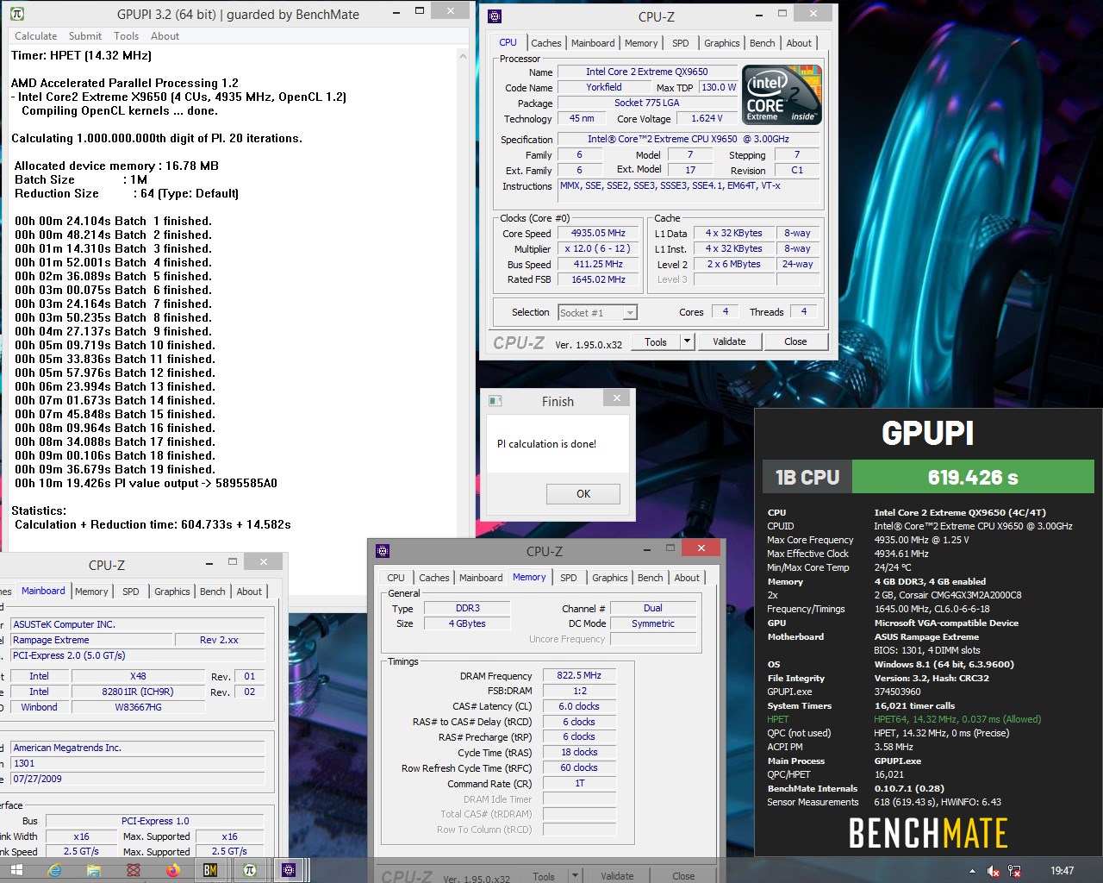Click the GPUPI output scrollbar up arrow
Image resolution: width=1103 pixels, height=883 pixels.
(x=463, y=56)
